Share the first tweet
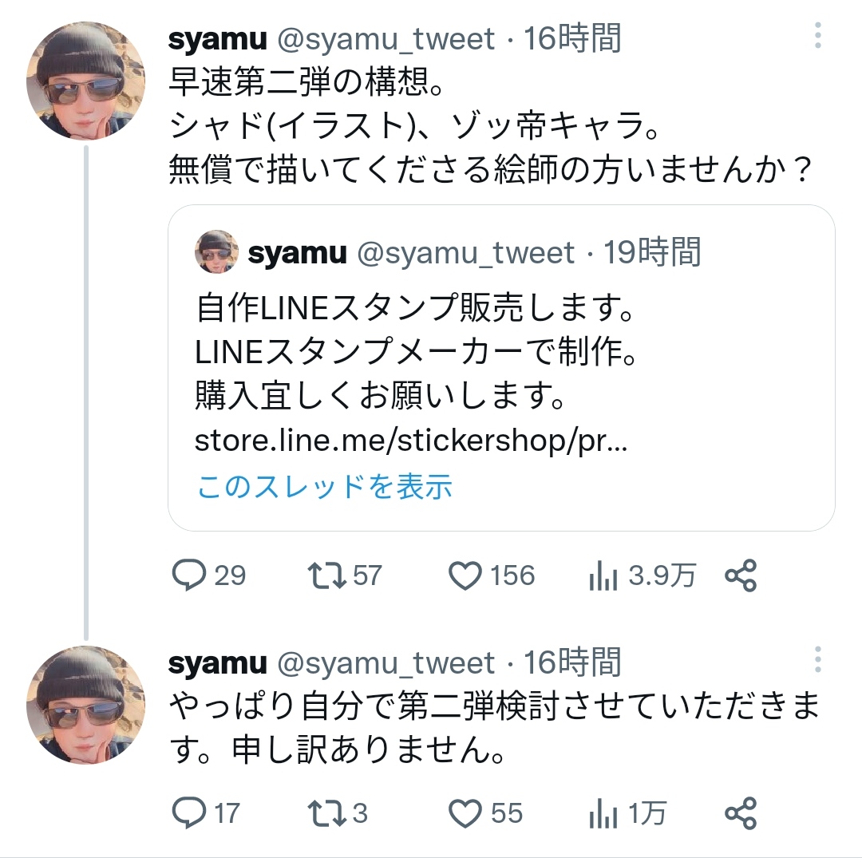The width and height of the screenshot is (862, 858). tap(740, 575)
